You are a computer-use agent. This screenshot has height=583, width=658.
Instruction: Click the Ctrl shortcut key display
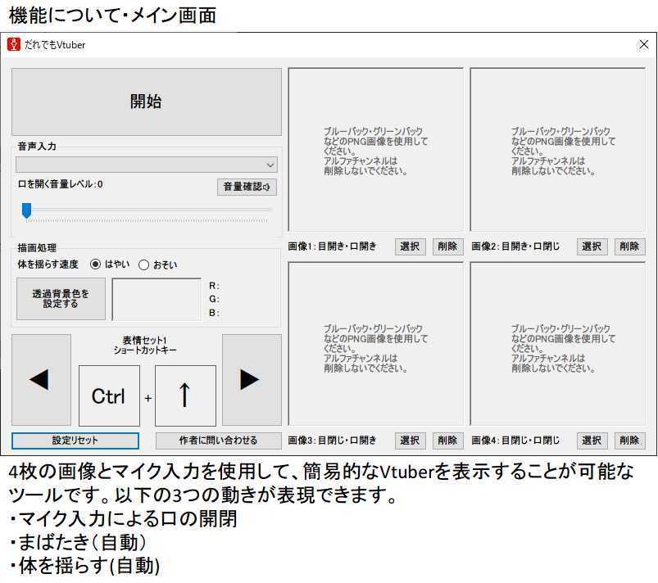(x=109, y=395)
